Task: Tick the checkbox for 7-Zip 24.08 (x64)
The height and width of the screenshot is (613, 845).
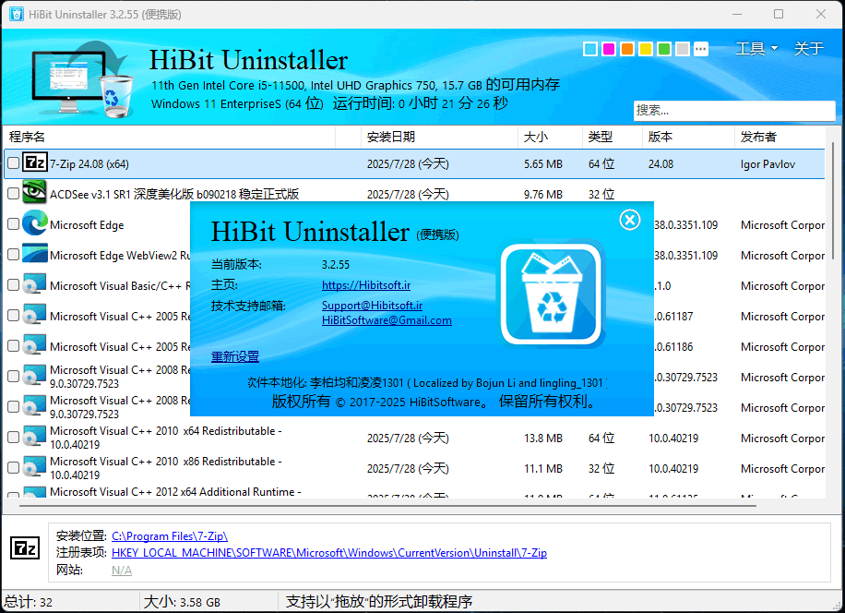Action: click(x=13, y=163)
